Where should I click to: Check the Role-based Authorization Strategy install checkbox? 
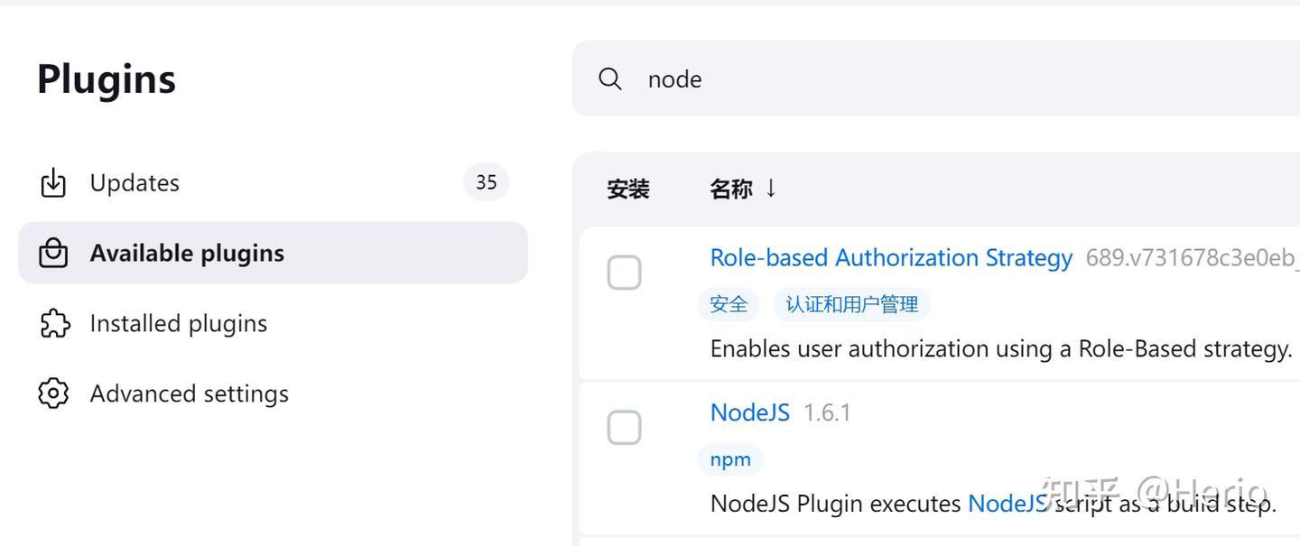point(625,272)
